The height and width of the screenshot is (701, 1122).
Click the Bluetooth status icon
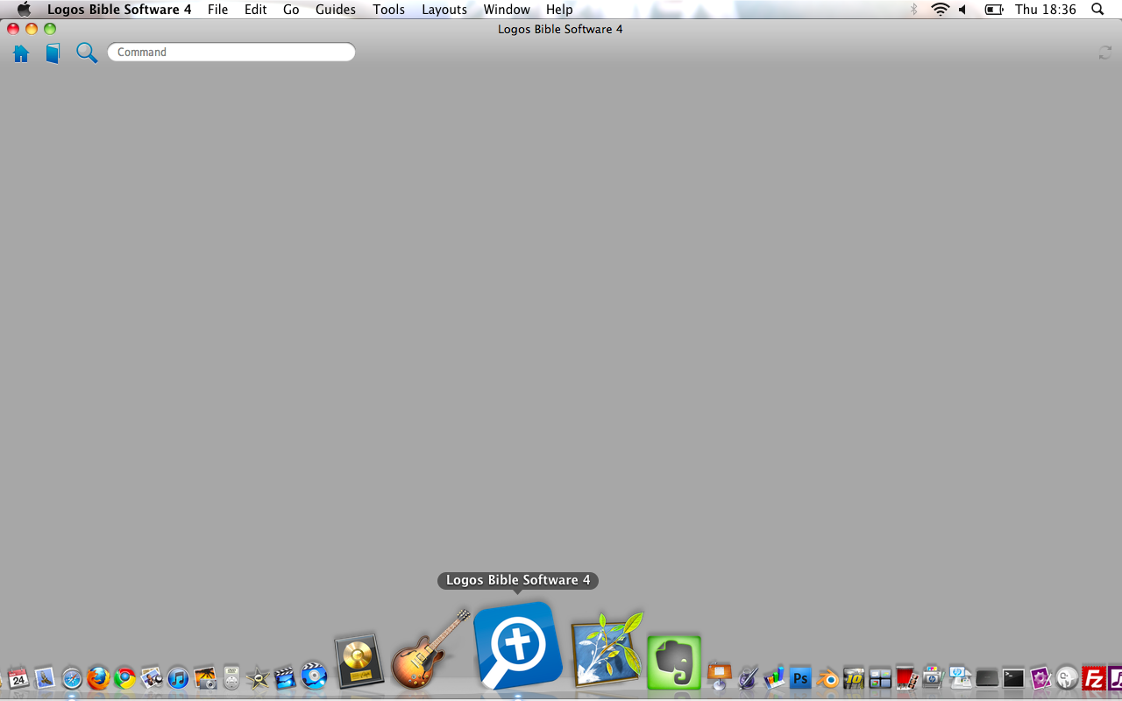pos(914,10)
